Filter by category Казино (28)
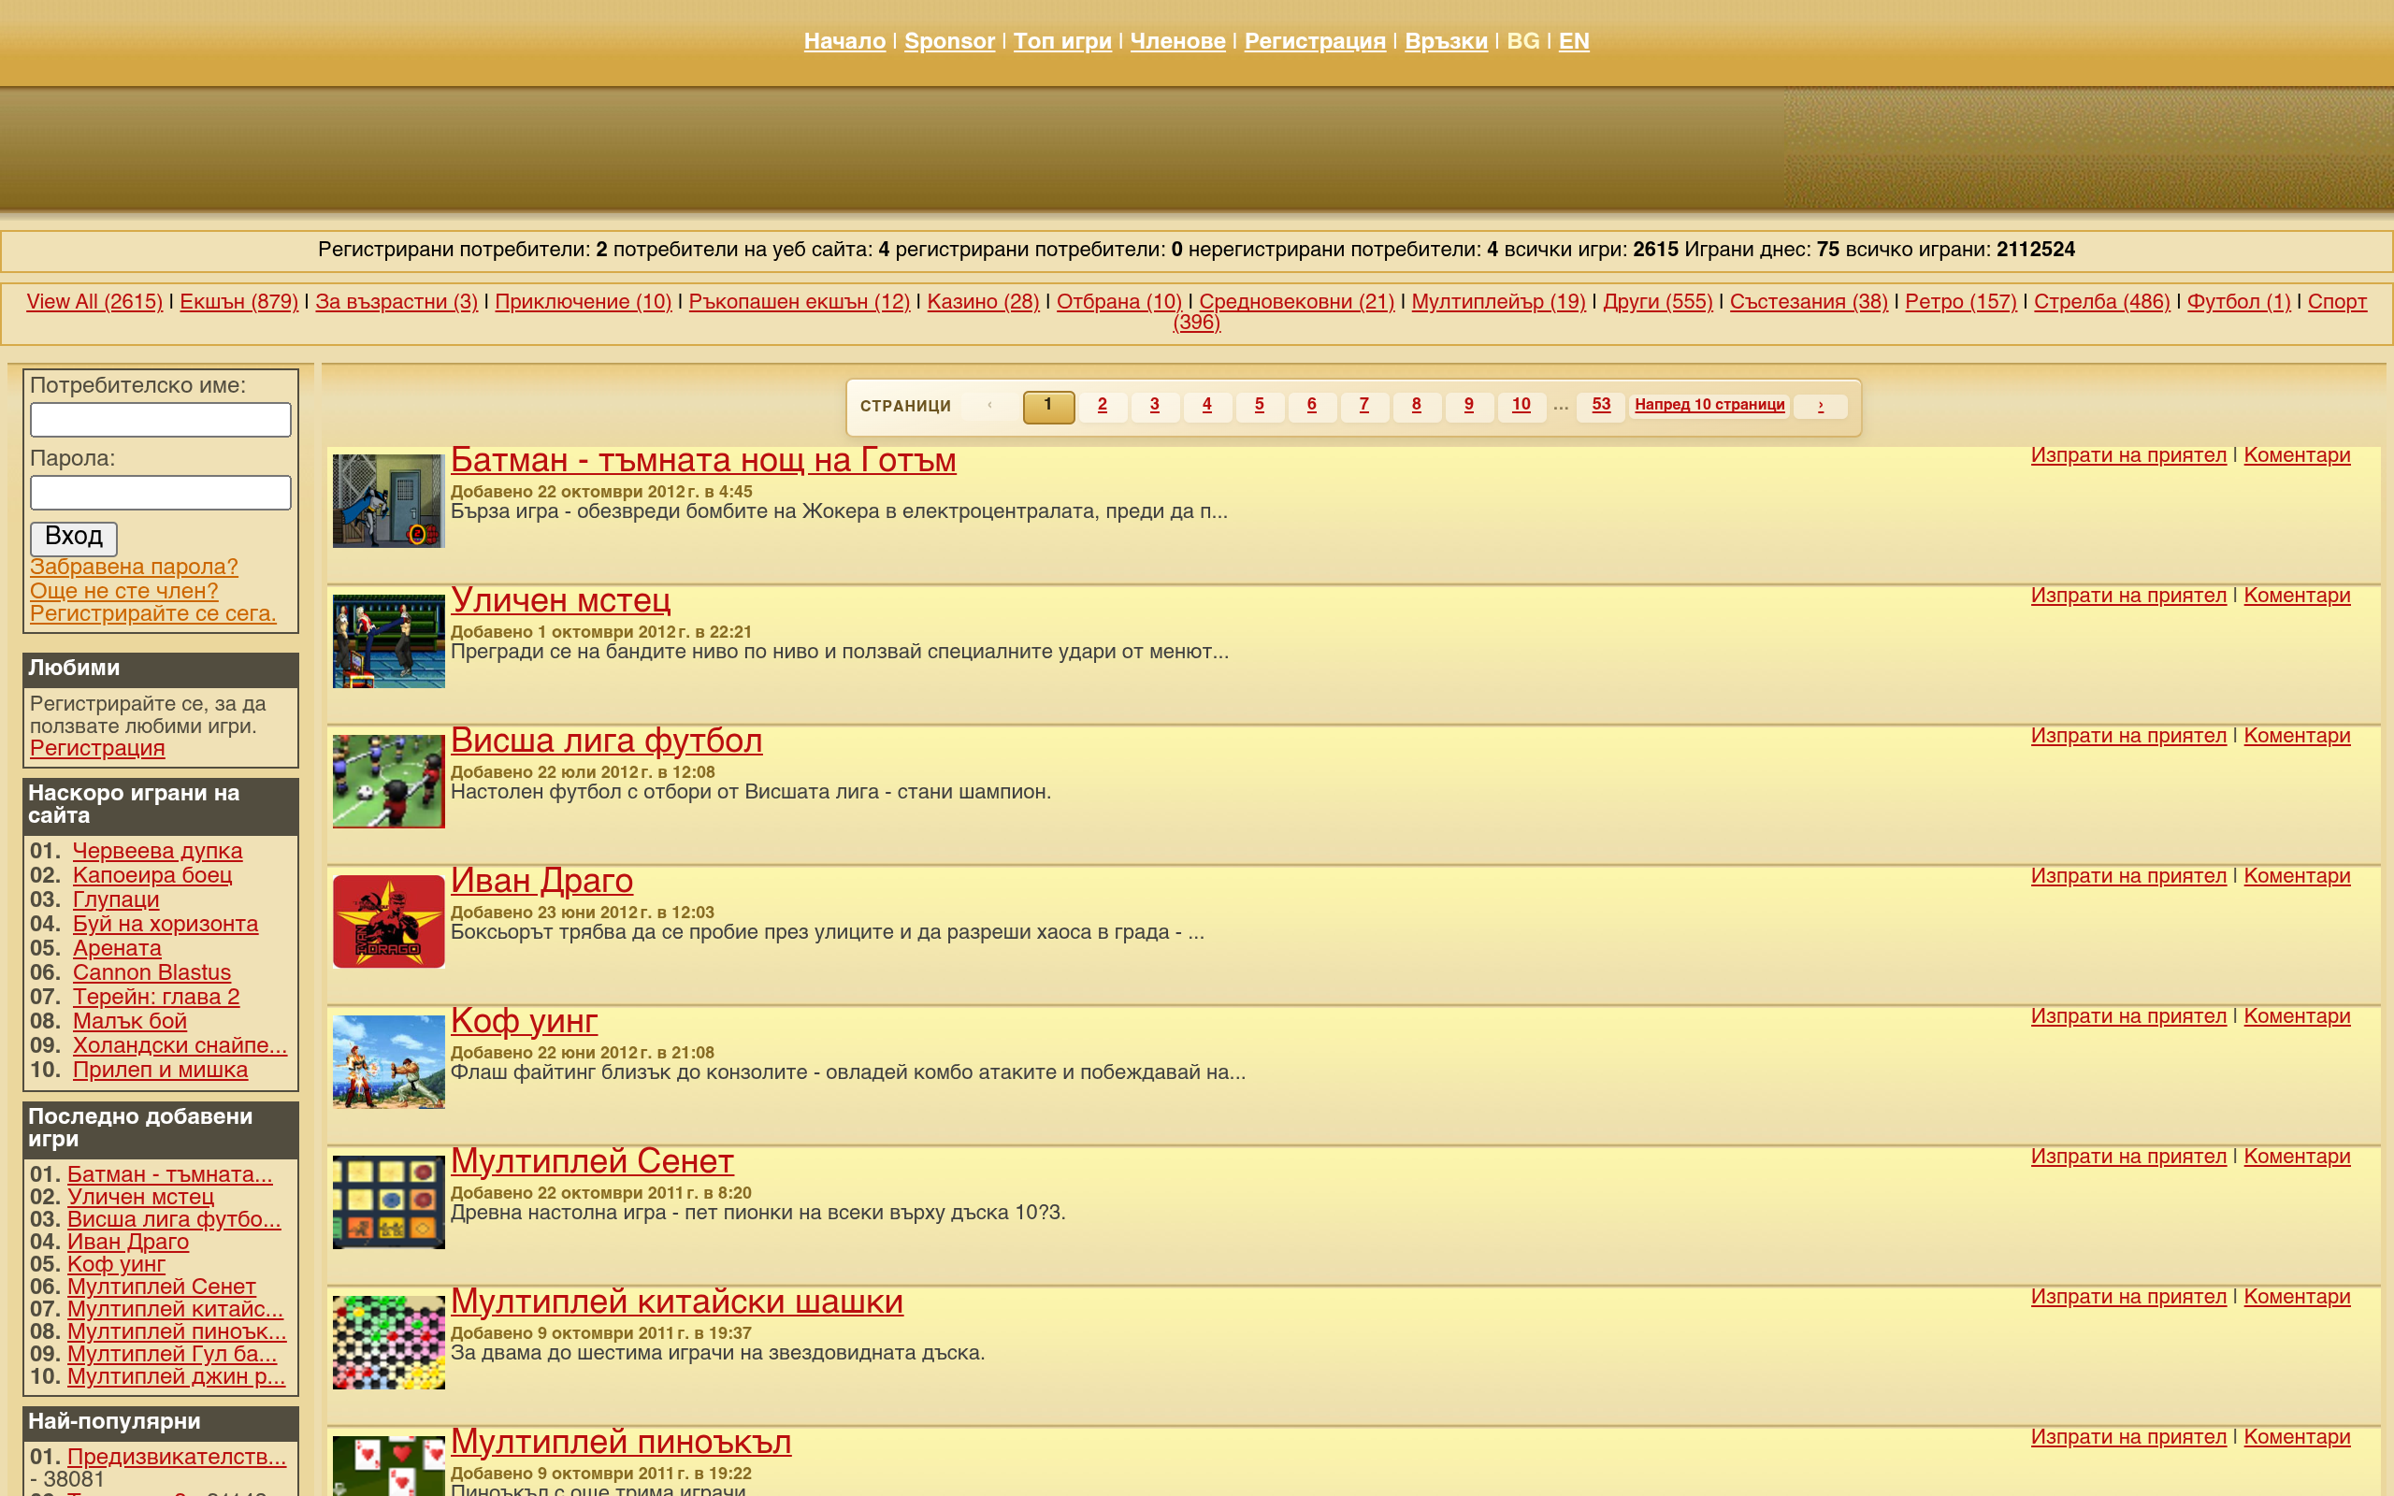The width and height of the screenshot is (2394, 1496). (x=982, y=302)
